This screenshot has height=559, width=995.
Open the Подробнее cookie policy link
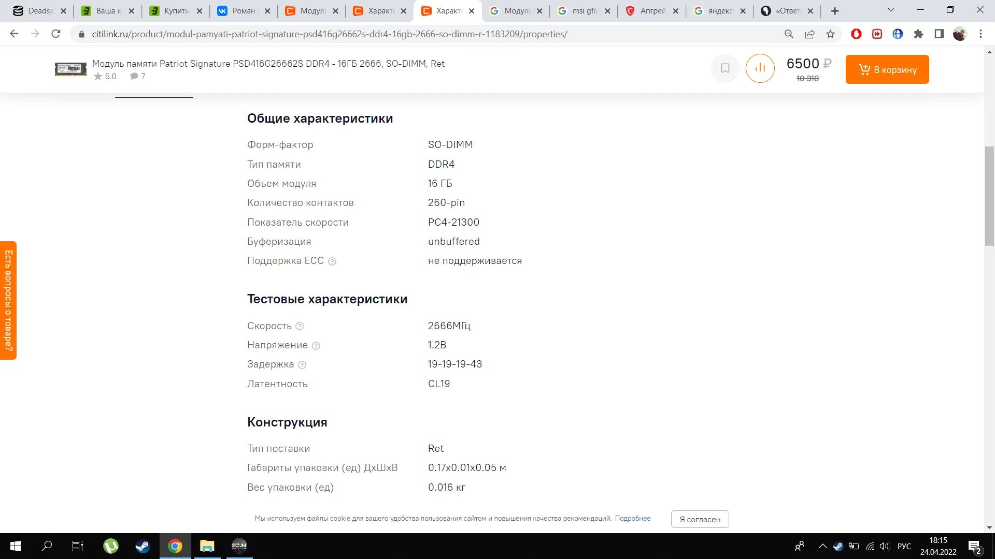pos(632,518)
